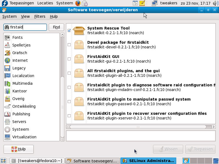Open the network monitor icon in panel

155,3
